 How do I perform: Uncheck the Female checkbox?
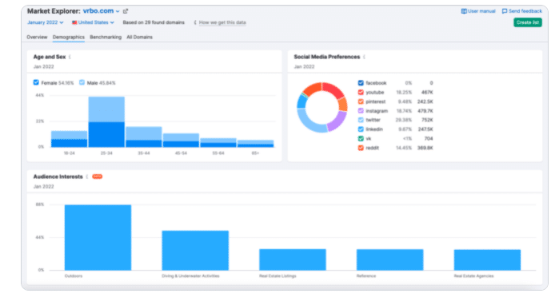click(36, 82)
